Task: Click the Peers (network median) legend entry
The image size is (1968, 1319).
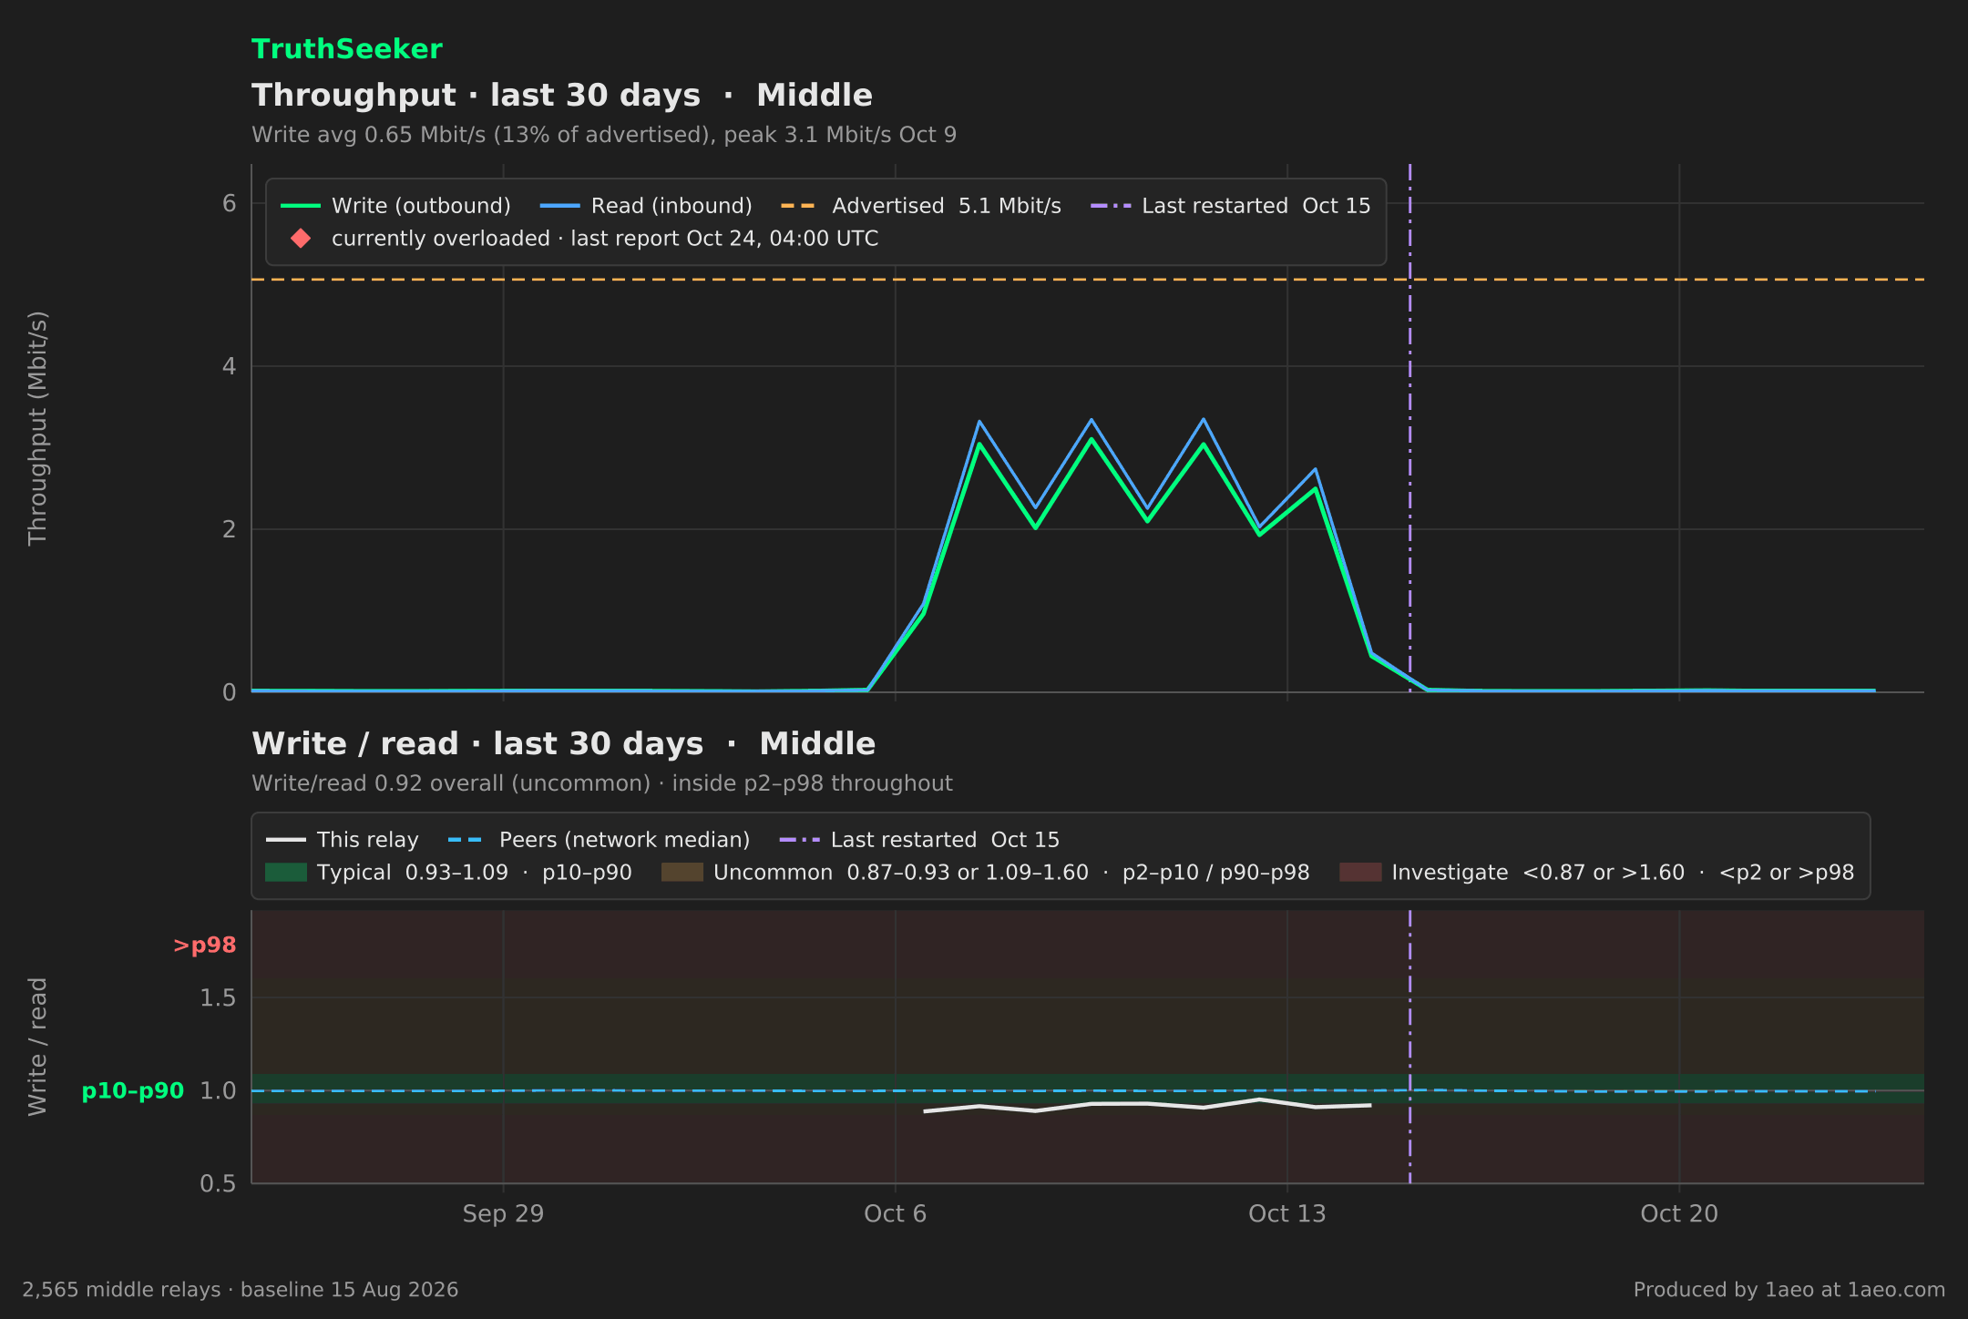Action: tap(600, 840)
